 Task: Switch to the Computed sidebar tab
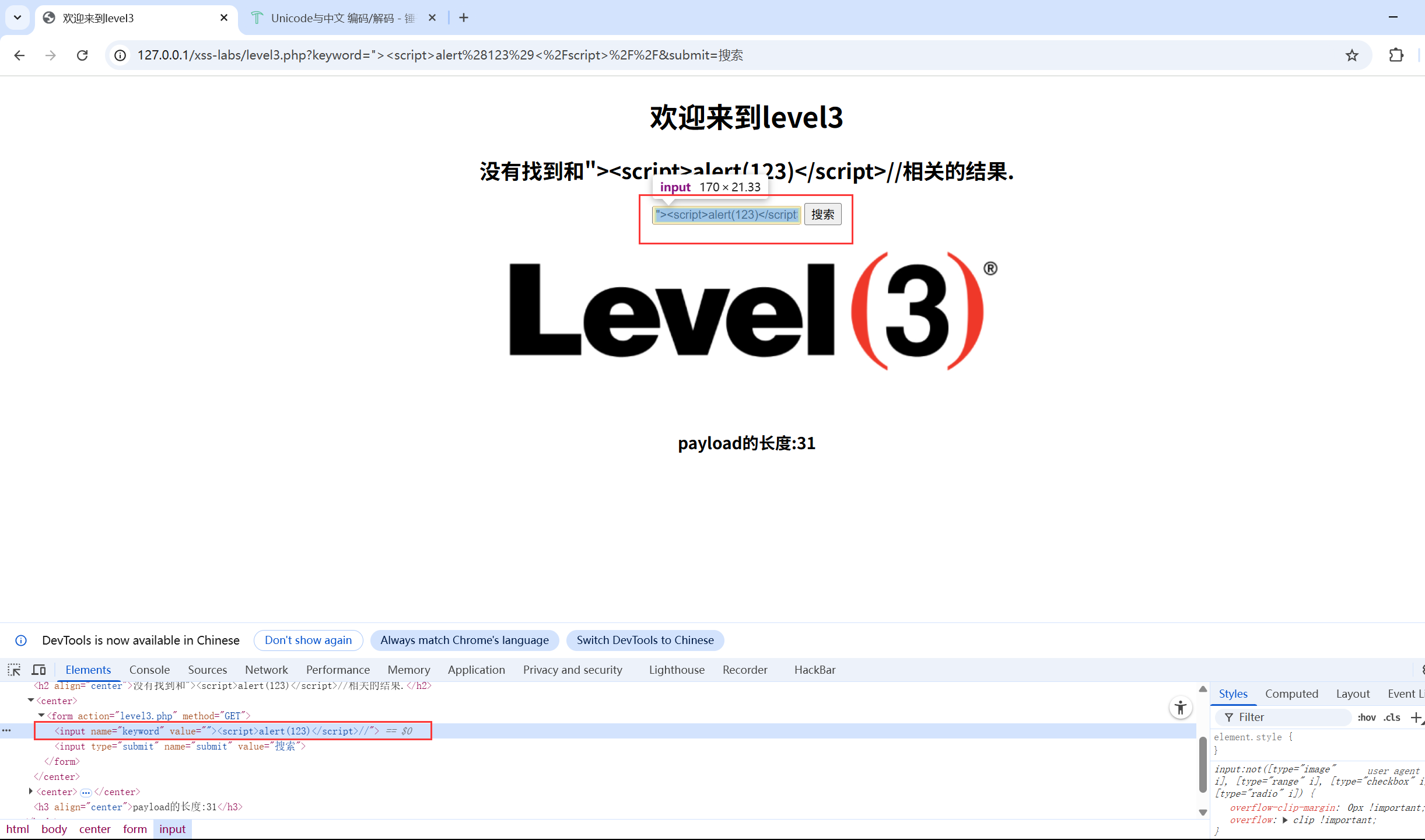[x=1291, y=694]
